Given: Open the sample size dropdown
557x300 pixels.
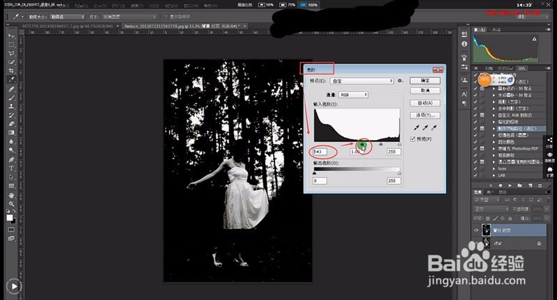Looking at the screenshot, I should (x=67, y=17).
